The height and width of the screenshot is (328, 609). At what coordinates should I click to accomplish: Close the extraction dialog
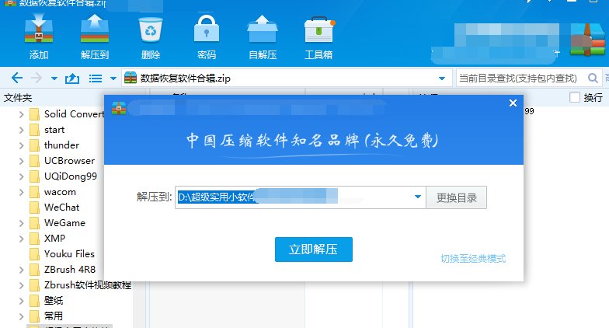[513, 103]
